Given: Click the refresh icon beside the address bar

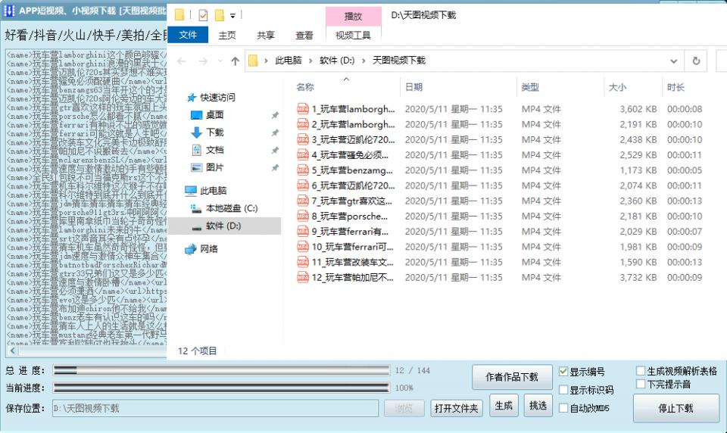Looking at the screenshot, I should pos(695,61).
